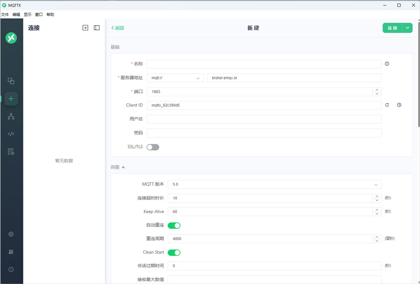Click the broker.emqx.io host field
The image size is (420, 284).
pyautogui.click(x=294, y=78)
